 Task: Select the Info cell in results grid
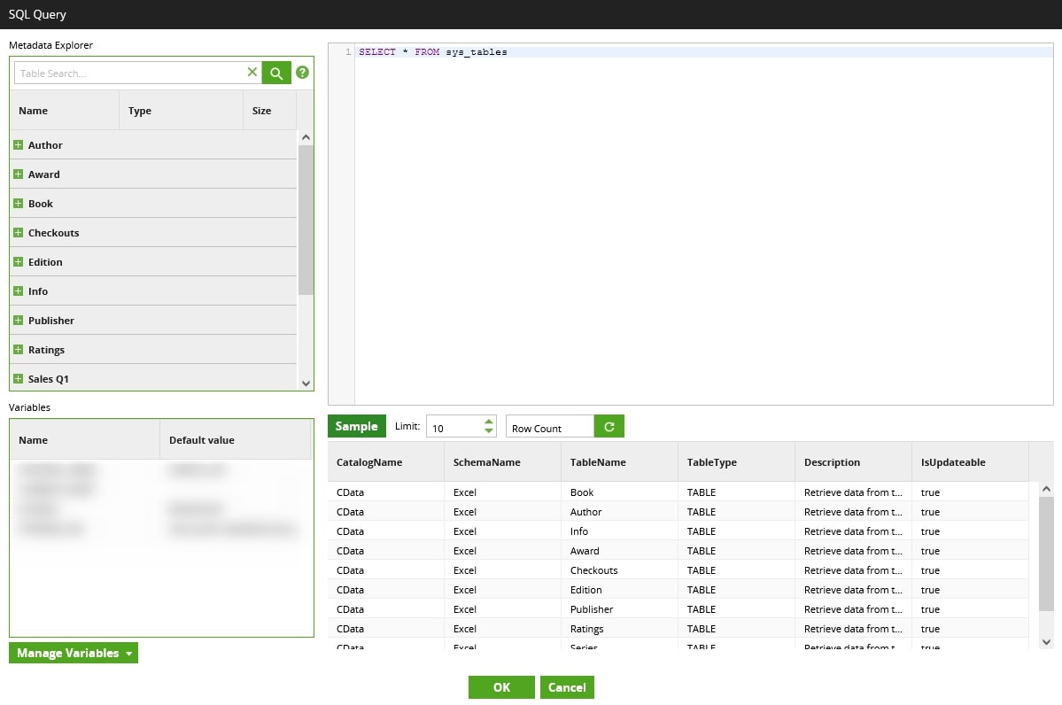[620, 531]
